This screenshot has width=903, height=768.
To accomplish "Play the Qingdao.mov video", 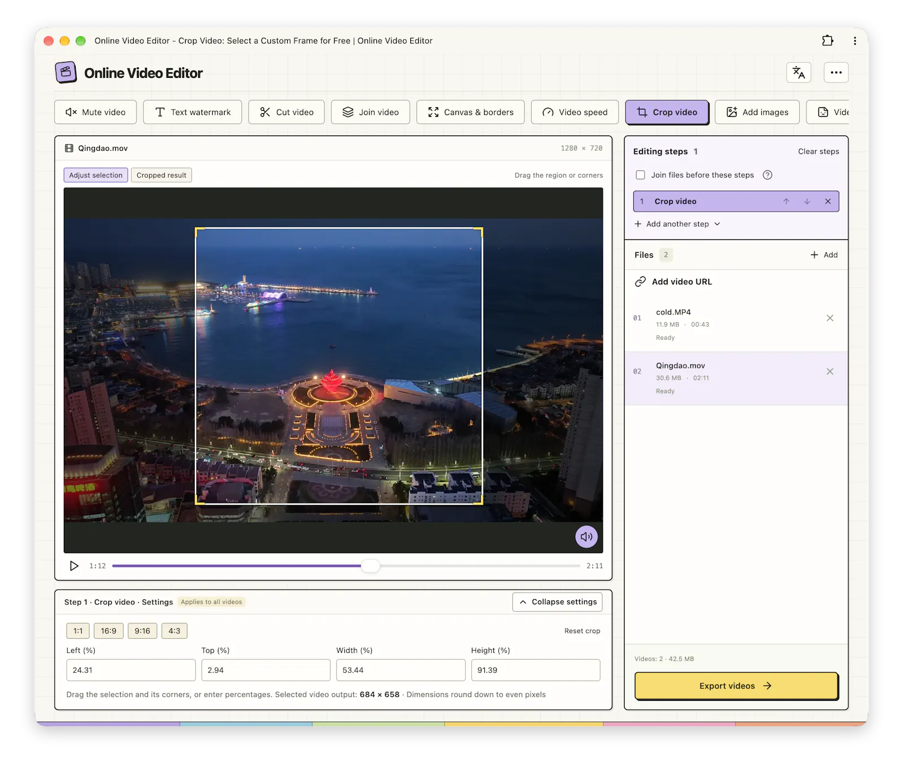I will (x=74, y=565).
